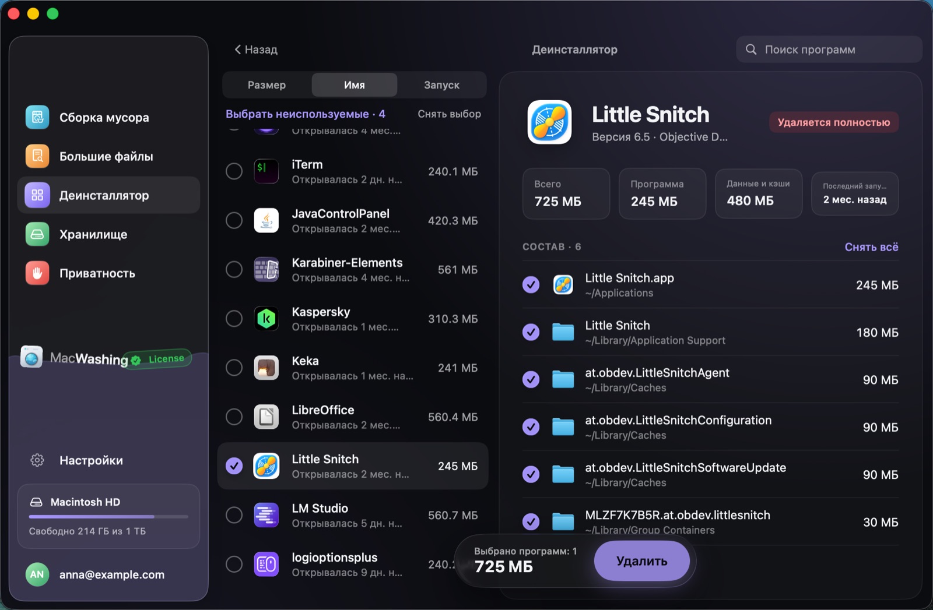
Task: Uncheck Little Snitch.app component
Action: [x=531, y=285]
